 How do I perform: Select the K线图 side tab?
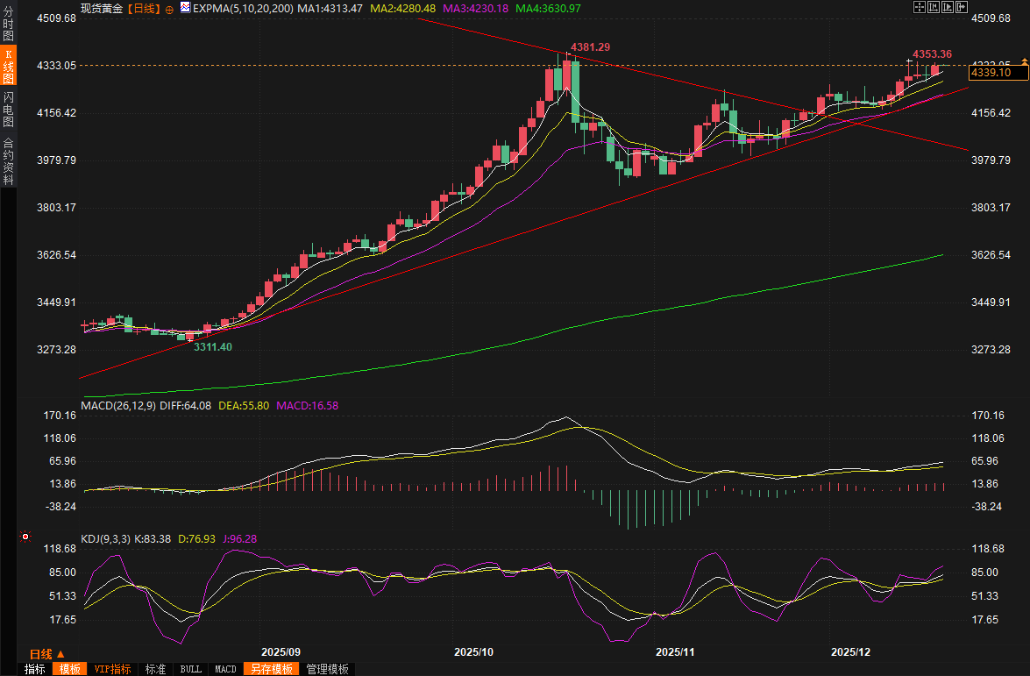pyautogui.click(x=8, y=66)
